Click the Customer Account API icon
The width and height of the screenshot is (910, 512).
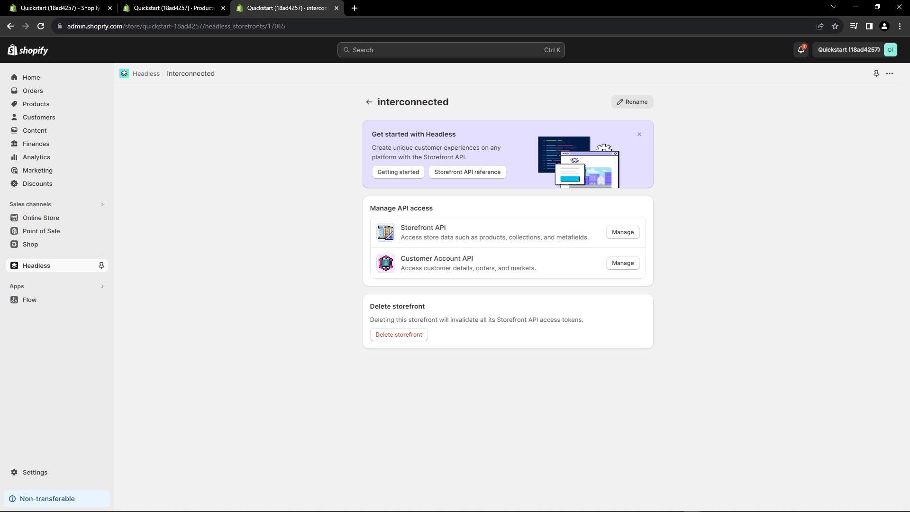coord(385,263)
